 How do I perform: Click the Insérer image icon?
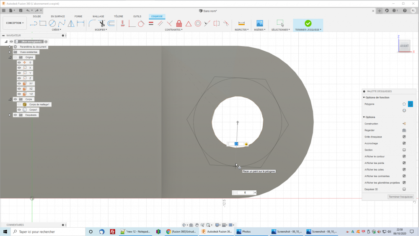click(x=259, y=23)
